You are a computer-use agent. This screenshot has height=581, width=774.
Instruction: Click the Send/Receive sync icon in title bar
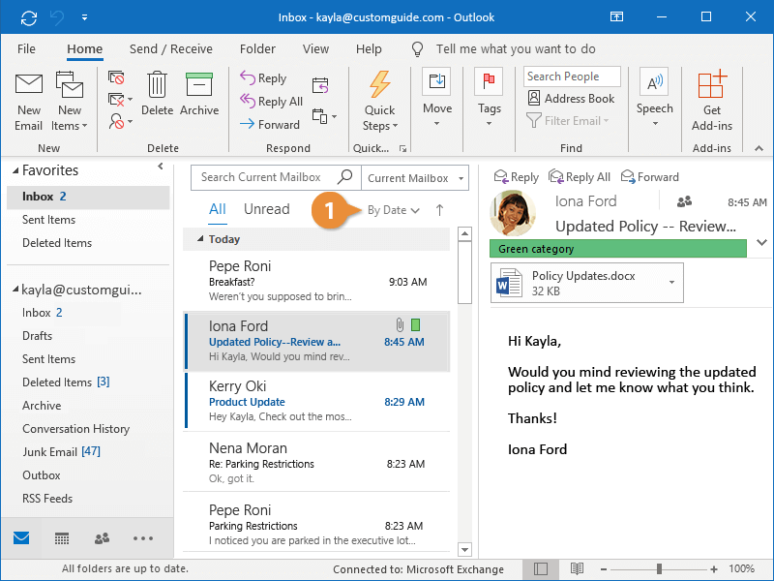pos(29,17)
